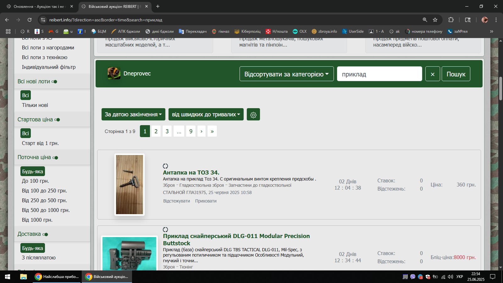
Task: Open За датою закінчення sort dropdown
Action: click(x=133, y=114)
